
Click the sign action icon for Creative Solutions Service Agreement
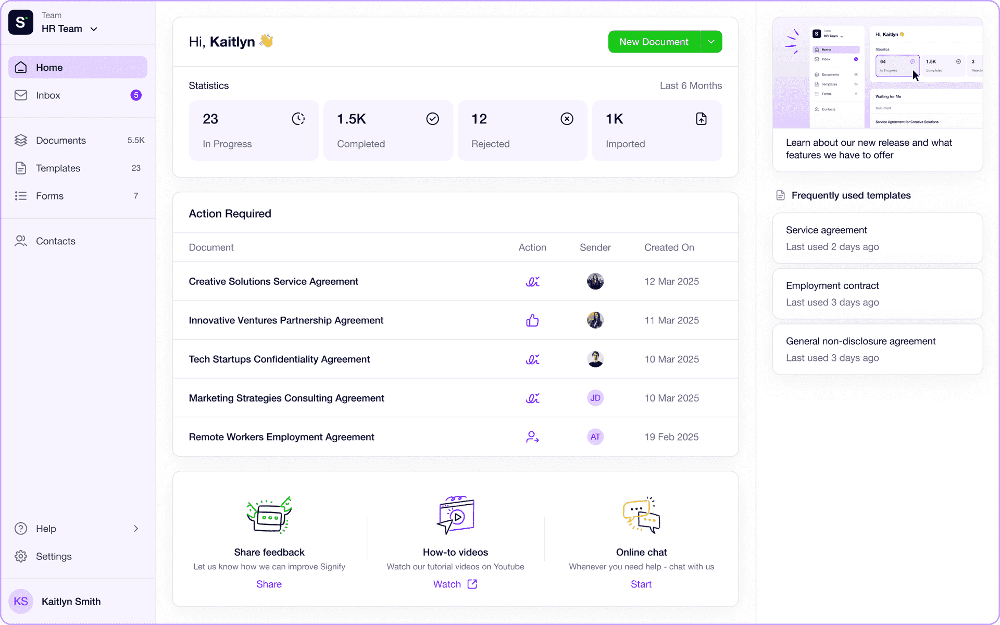tap(532, 281)
